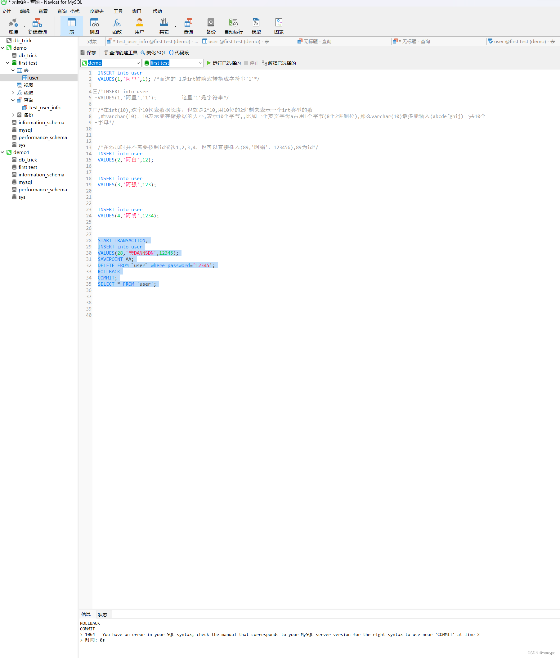The image size is (560, 658).
Task: Select performance_schema under demo1
Action: point(43,190)
